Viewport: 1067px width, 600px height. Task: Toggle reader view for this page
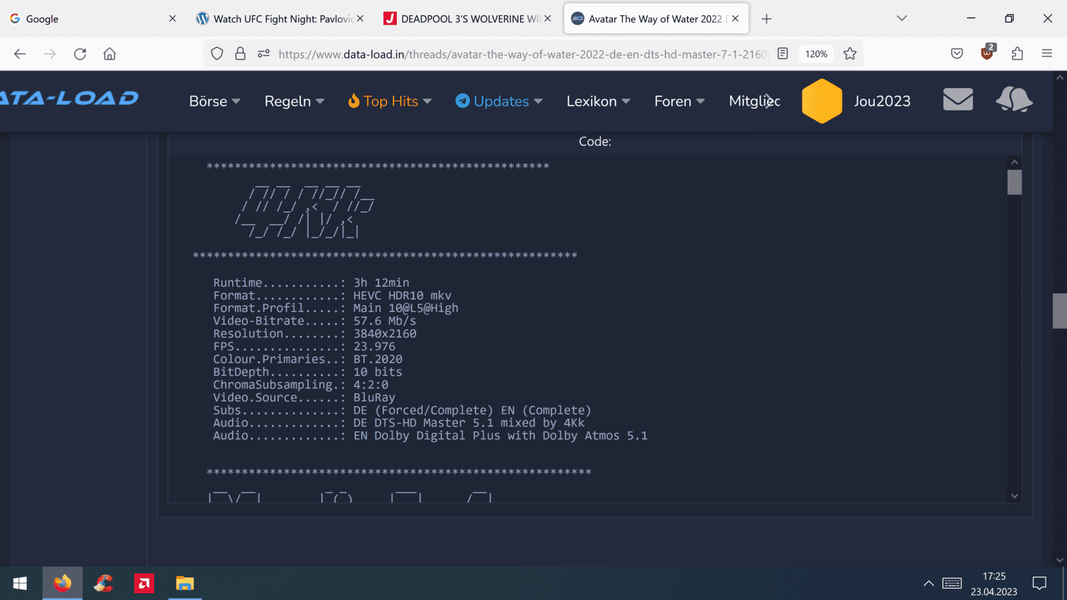click(783, 54)
